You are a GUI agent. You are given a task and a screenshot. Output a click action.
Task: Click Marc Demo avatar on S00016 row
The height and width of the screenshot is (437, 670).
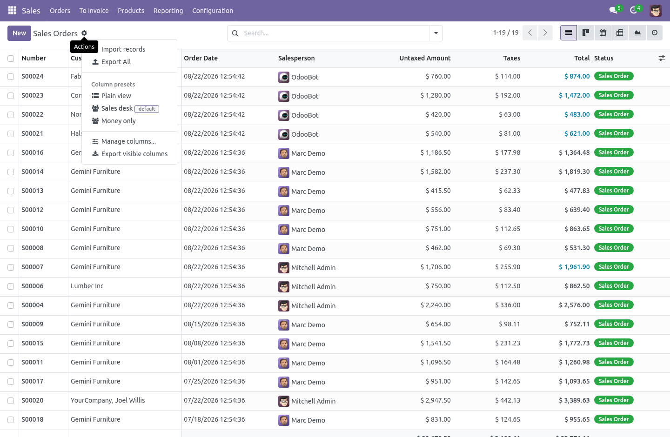[284, 153]
